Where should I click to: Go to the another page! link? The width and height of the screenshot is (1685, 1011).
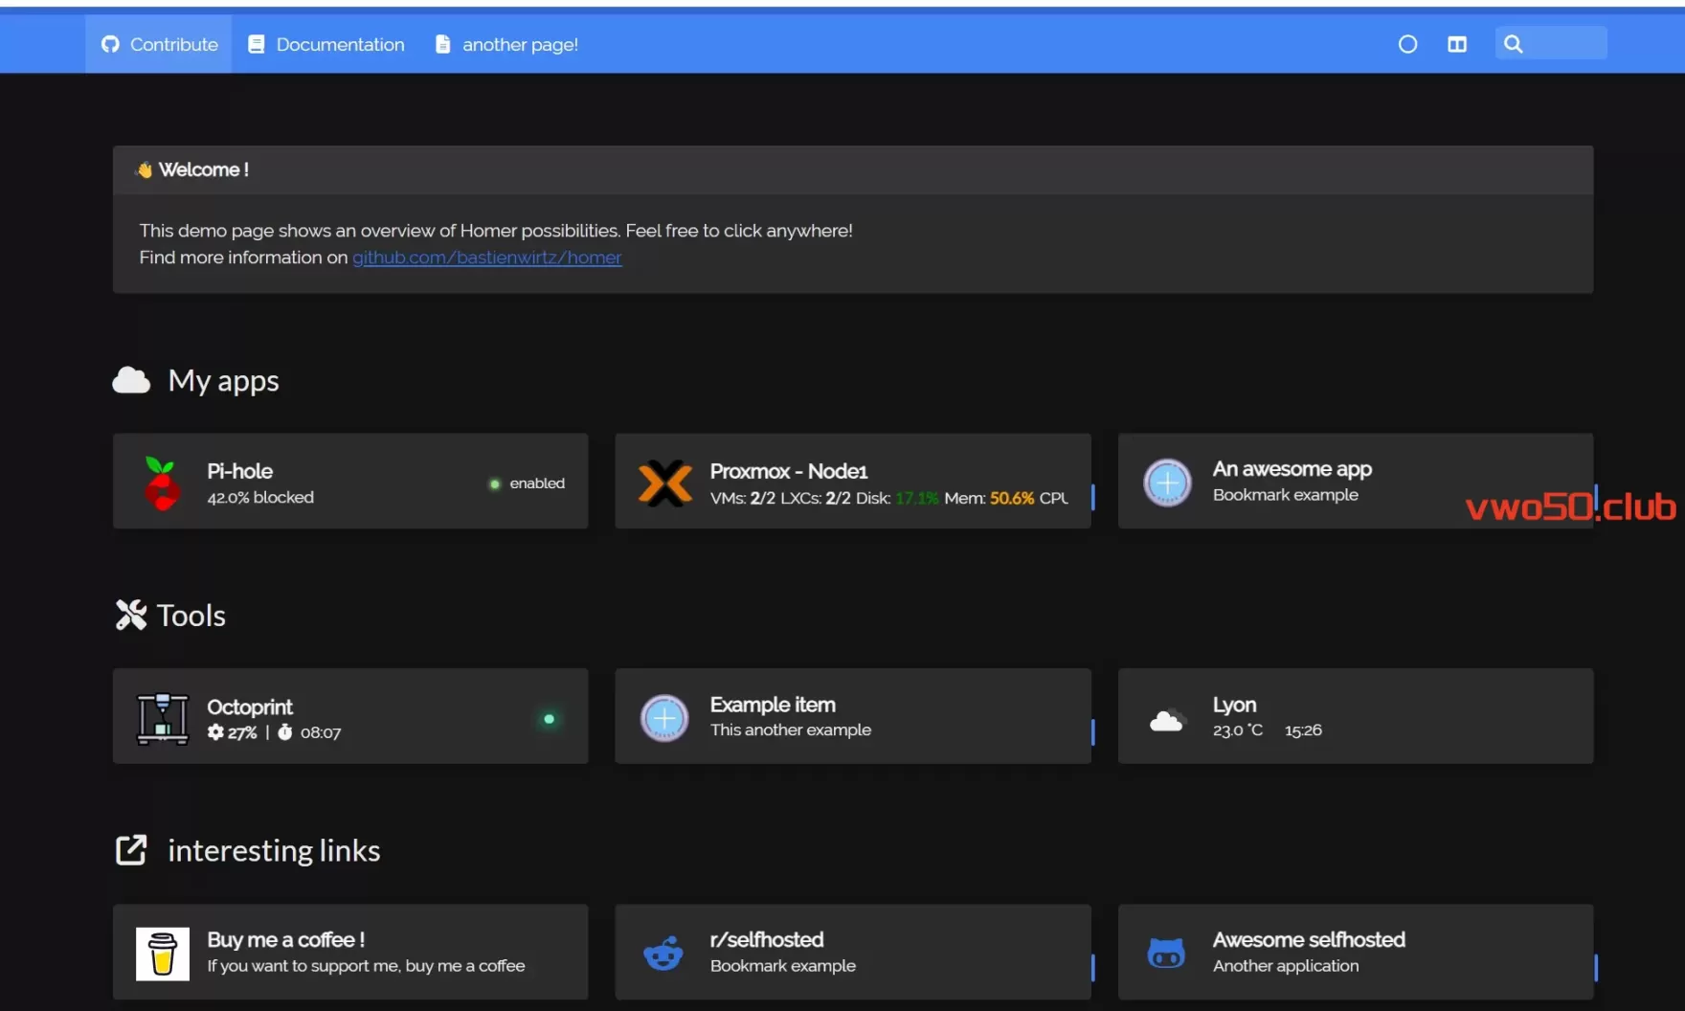(x=507, y=44)
